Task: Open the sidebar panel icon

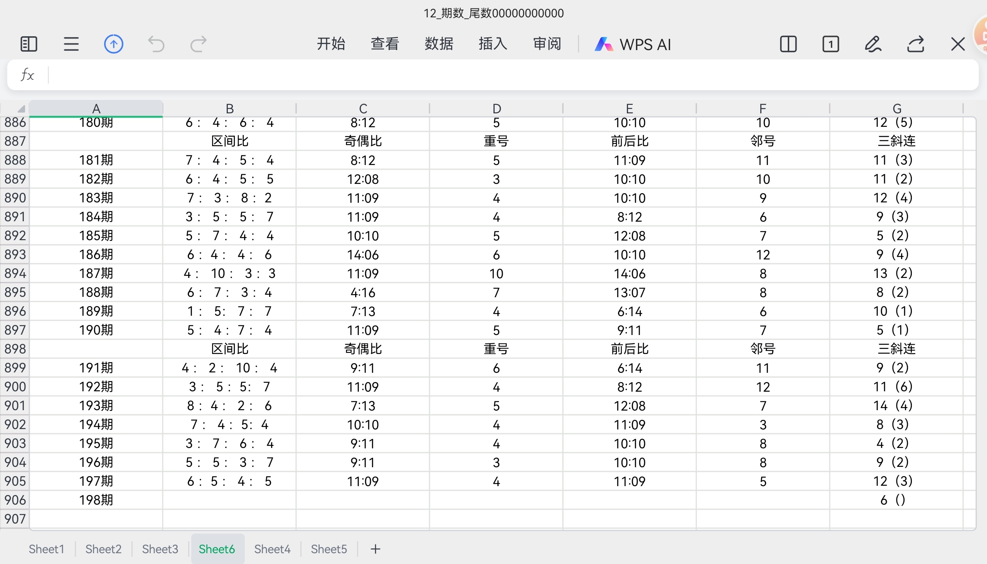Action: [x=28, y=44]
